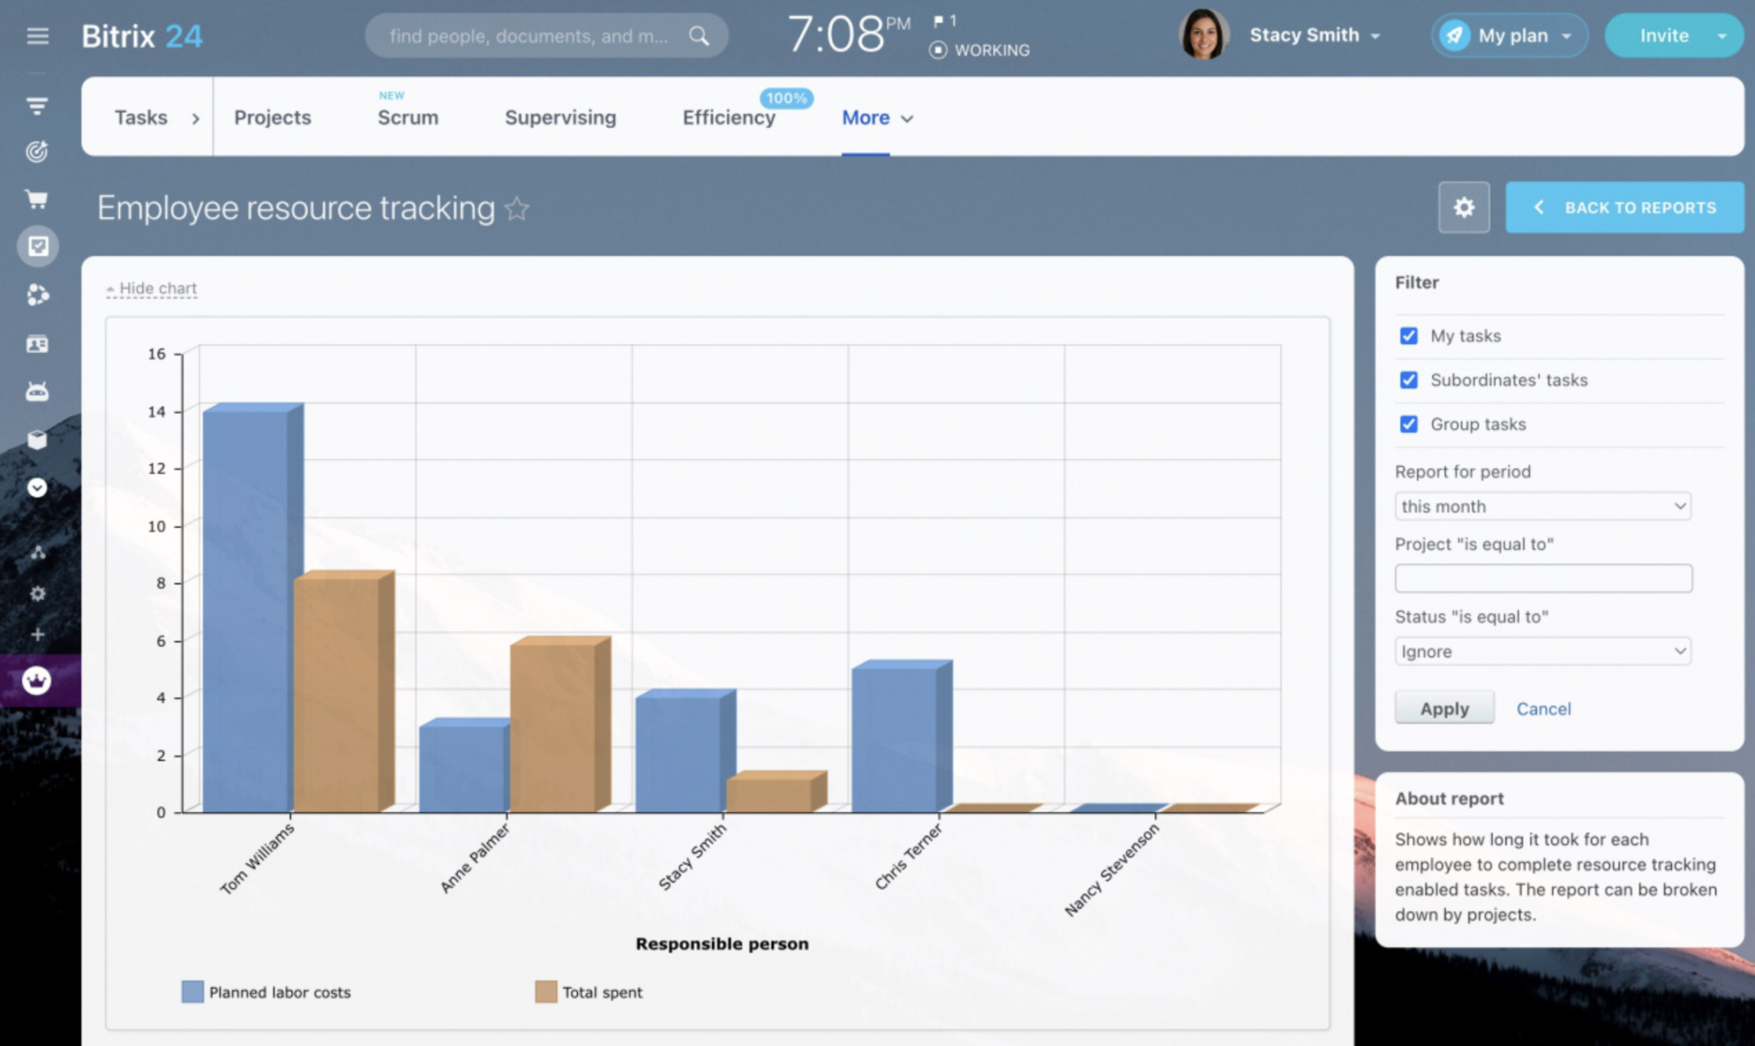Click Back to Reports
The height and width of the screenshot is (1046, 1755).
coord(1624,207)
